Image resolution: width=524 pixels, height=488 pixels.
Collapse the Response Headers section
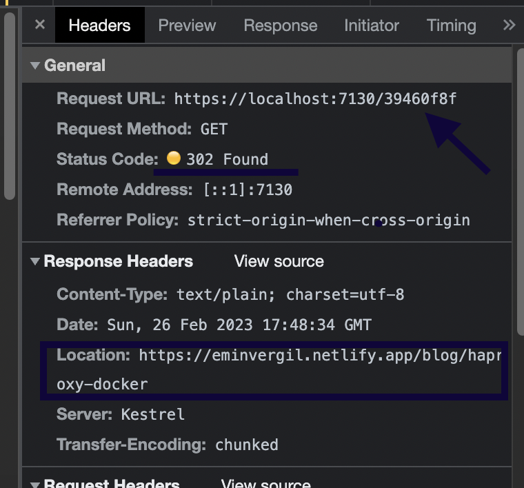(x=34, y=261)
